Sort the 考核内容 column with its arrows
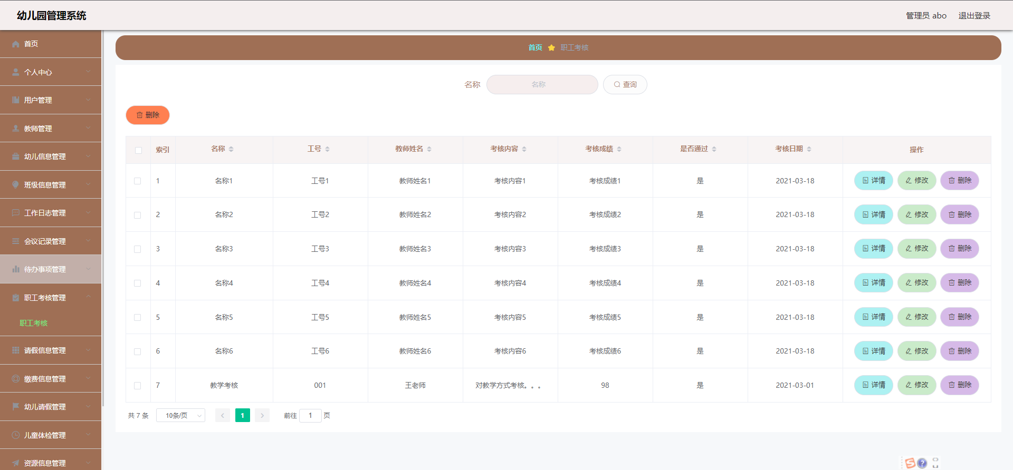 click(524, 149)
